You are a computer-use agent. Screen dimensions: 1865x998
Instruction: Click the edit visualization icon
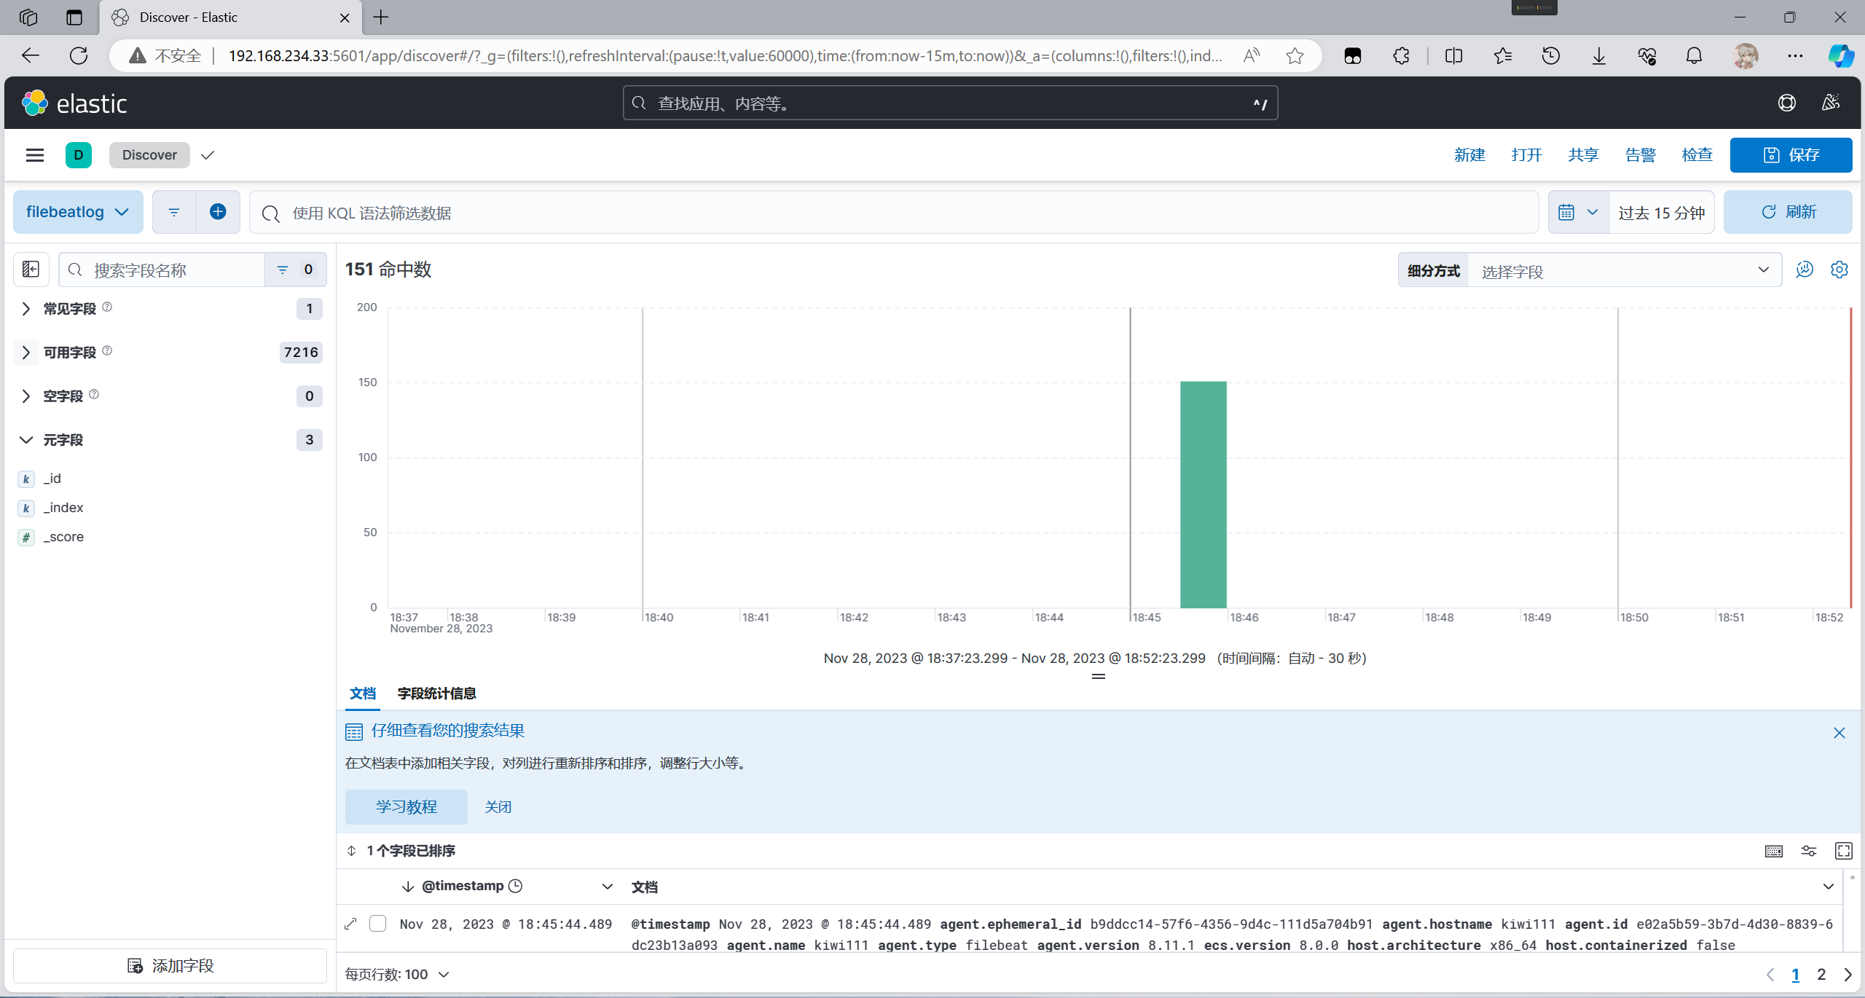click(x=1805, y=270)
